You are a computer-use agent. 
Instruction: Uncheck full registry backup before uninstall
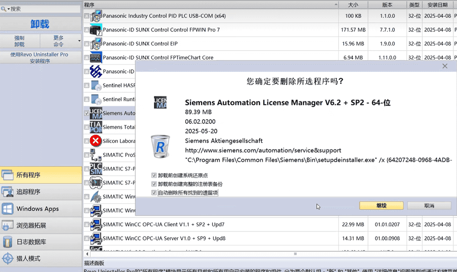pyautogui.click(x=154, y=184)
